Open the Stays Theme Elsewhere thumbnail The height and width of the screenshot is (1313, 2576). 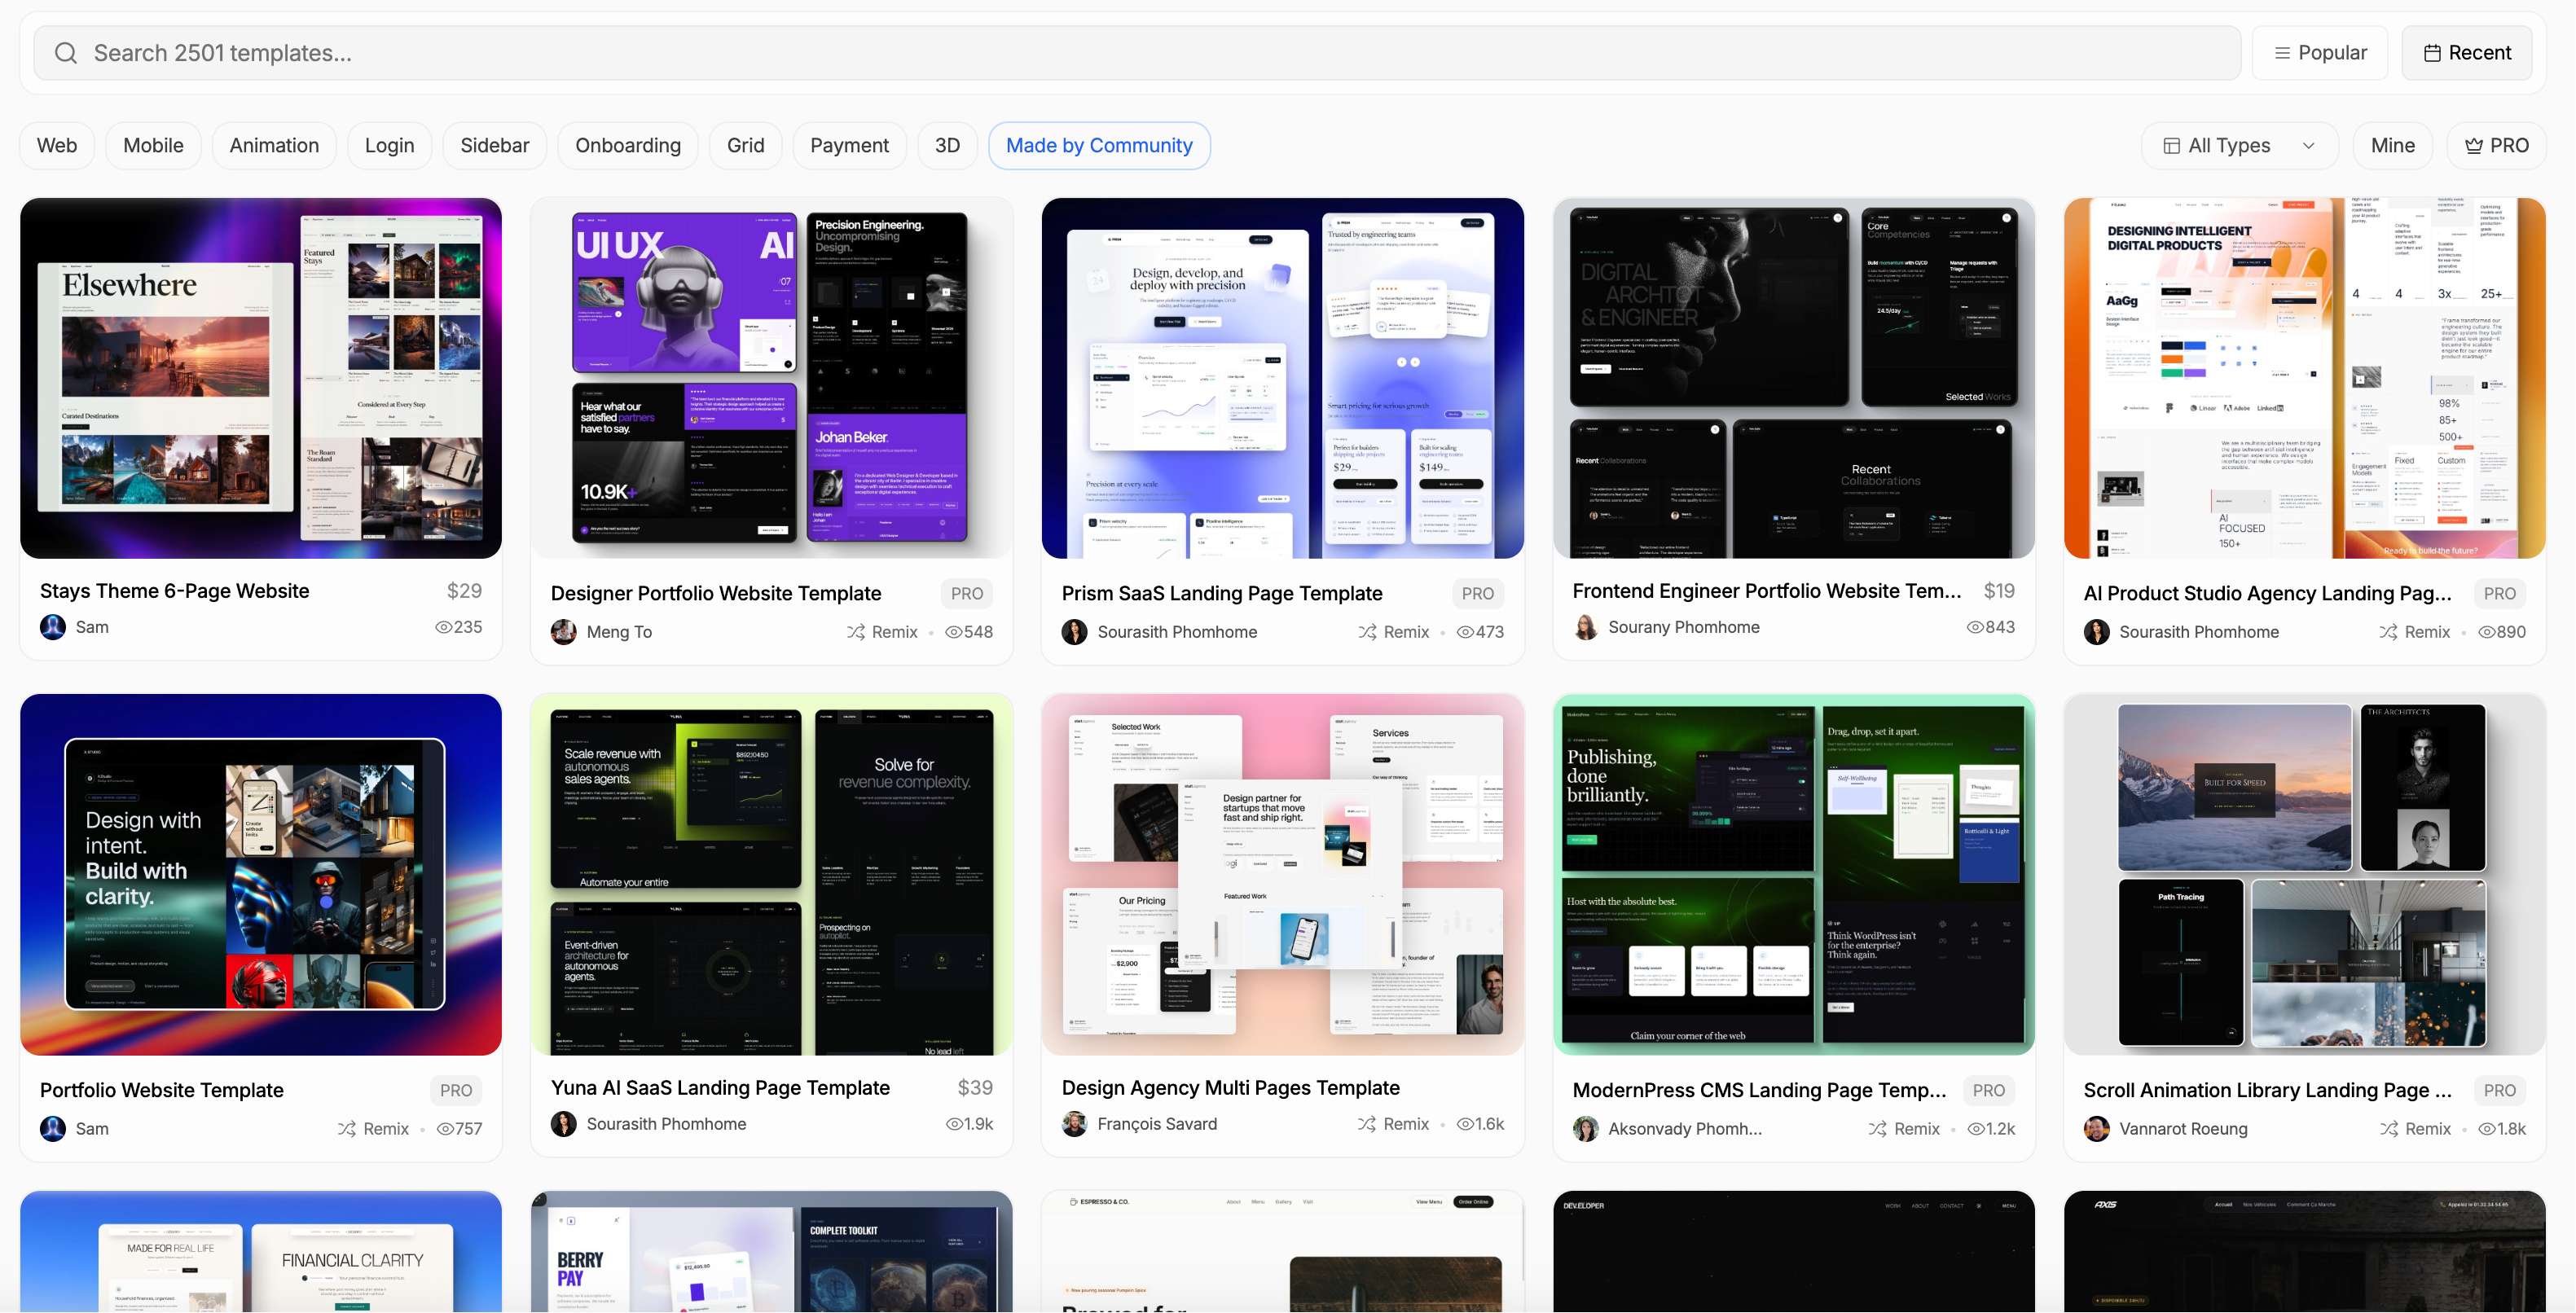click(x=260, y=378)
